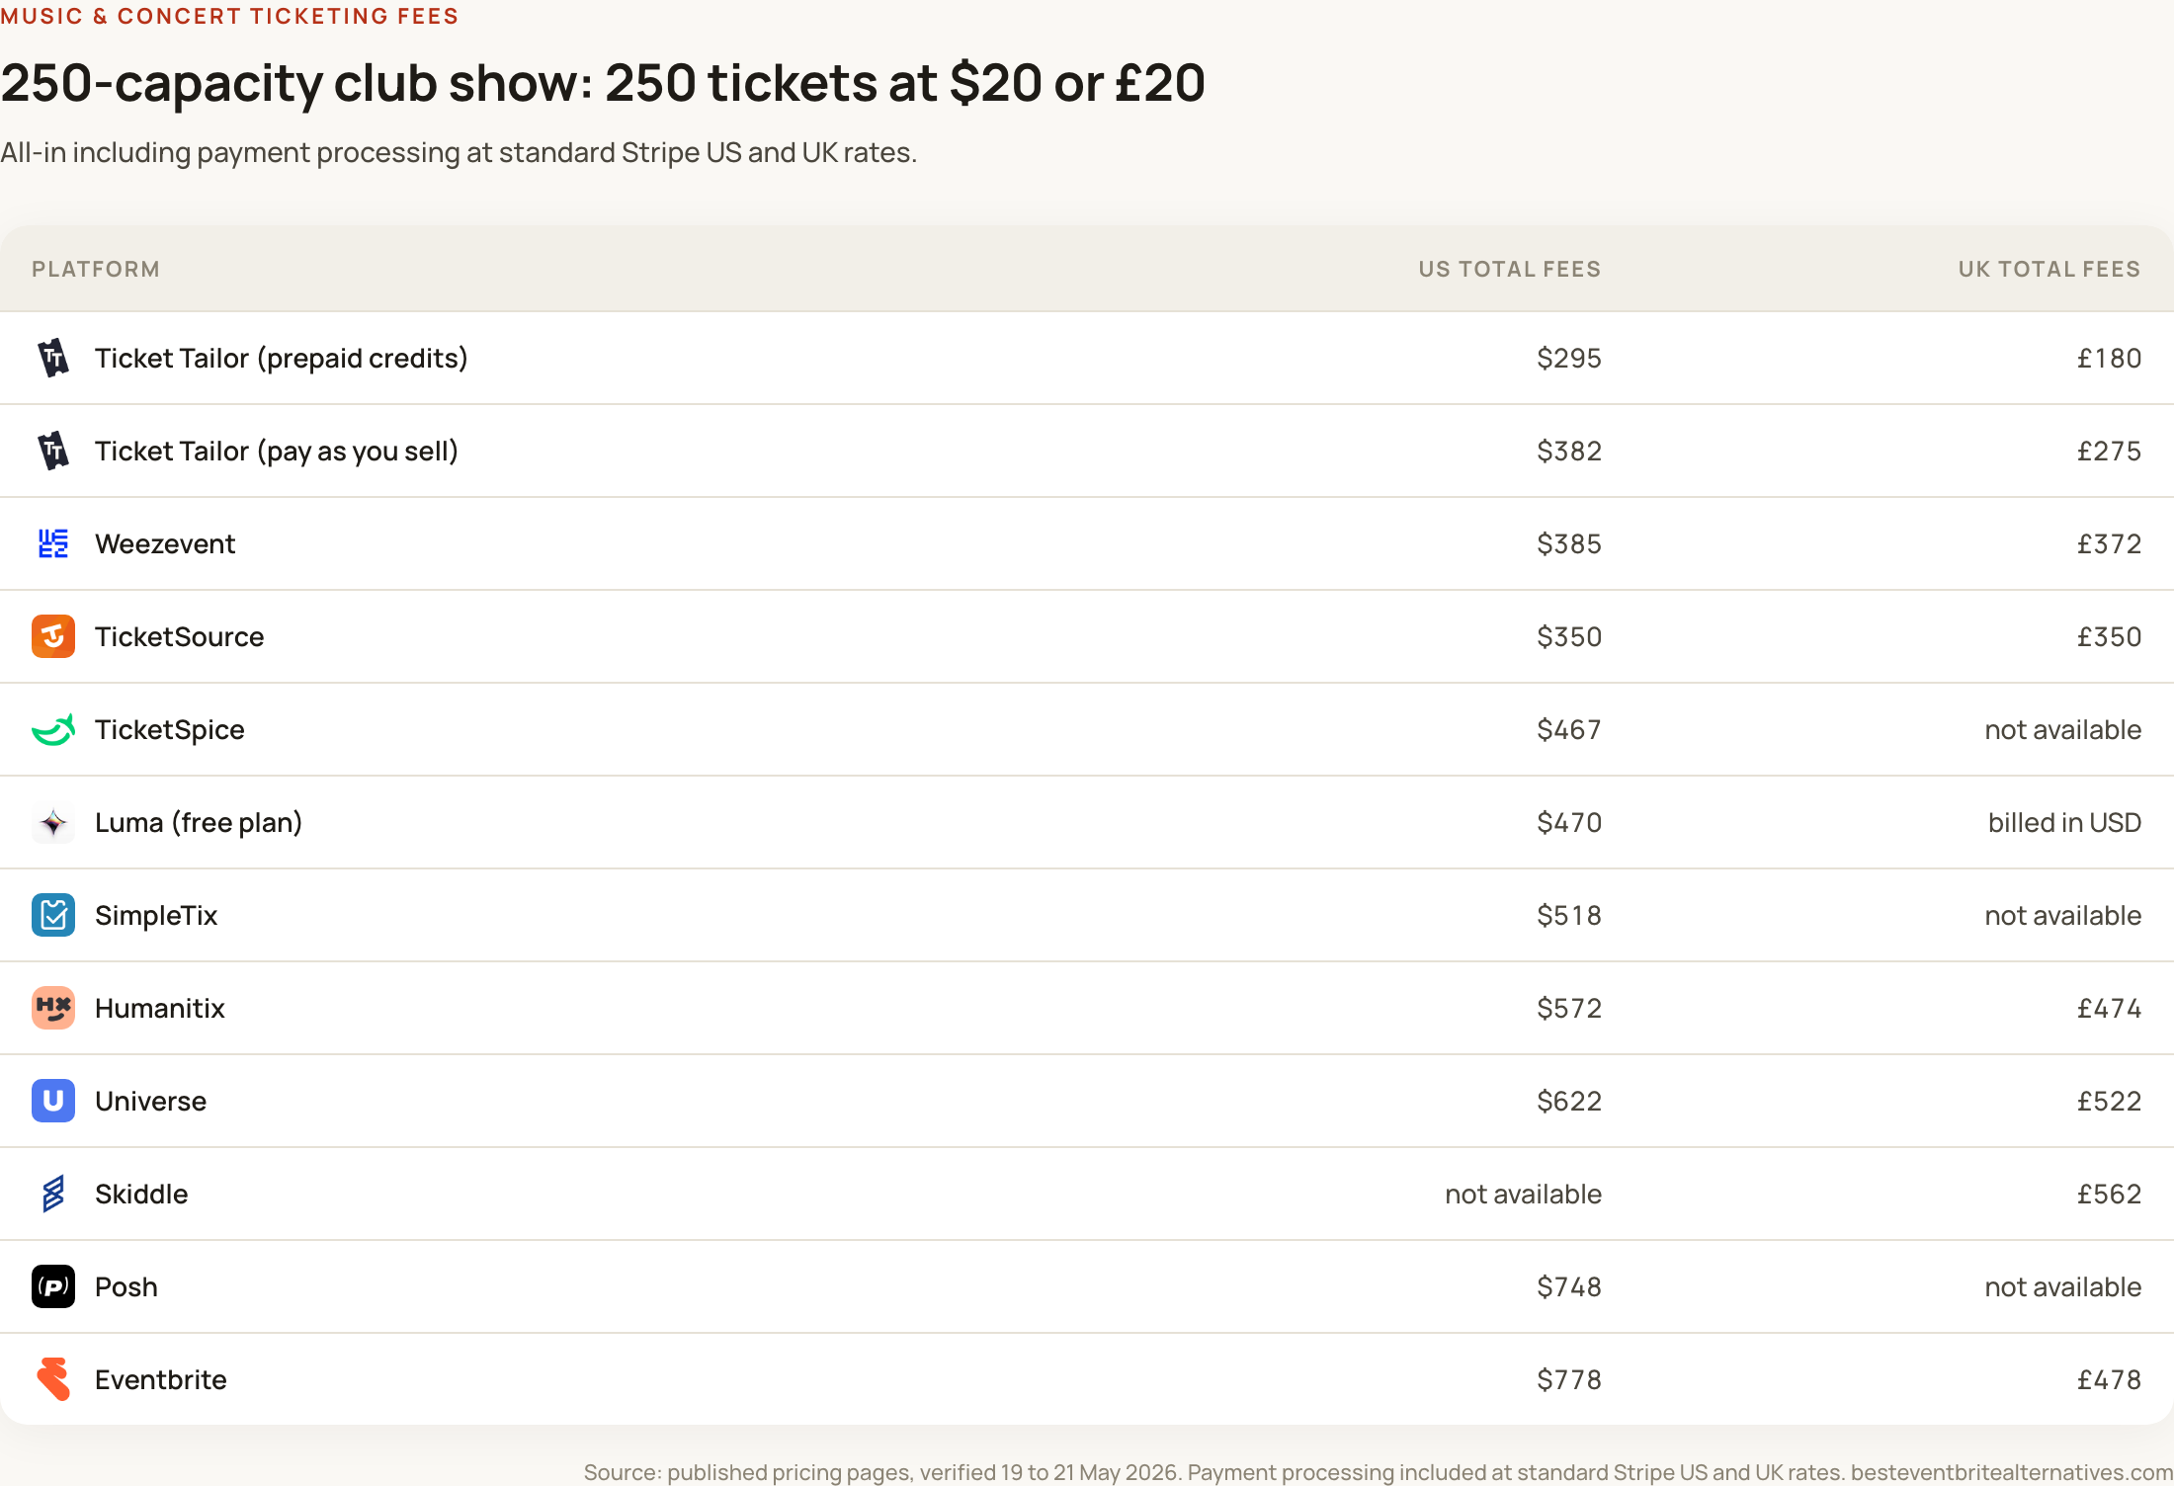Select the orange TicketSource logo
The image size is (2174, 1486).
click(53, 636)
